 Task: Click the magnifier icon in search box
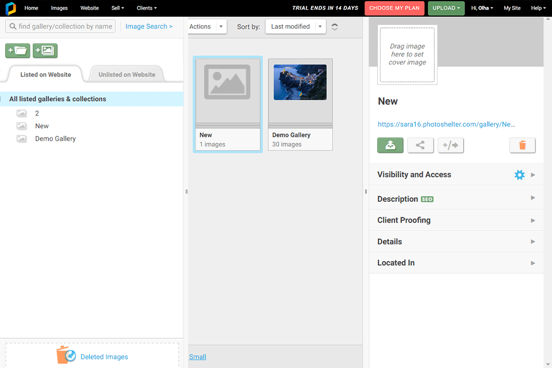(x=13, y=26)
